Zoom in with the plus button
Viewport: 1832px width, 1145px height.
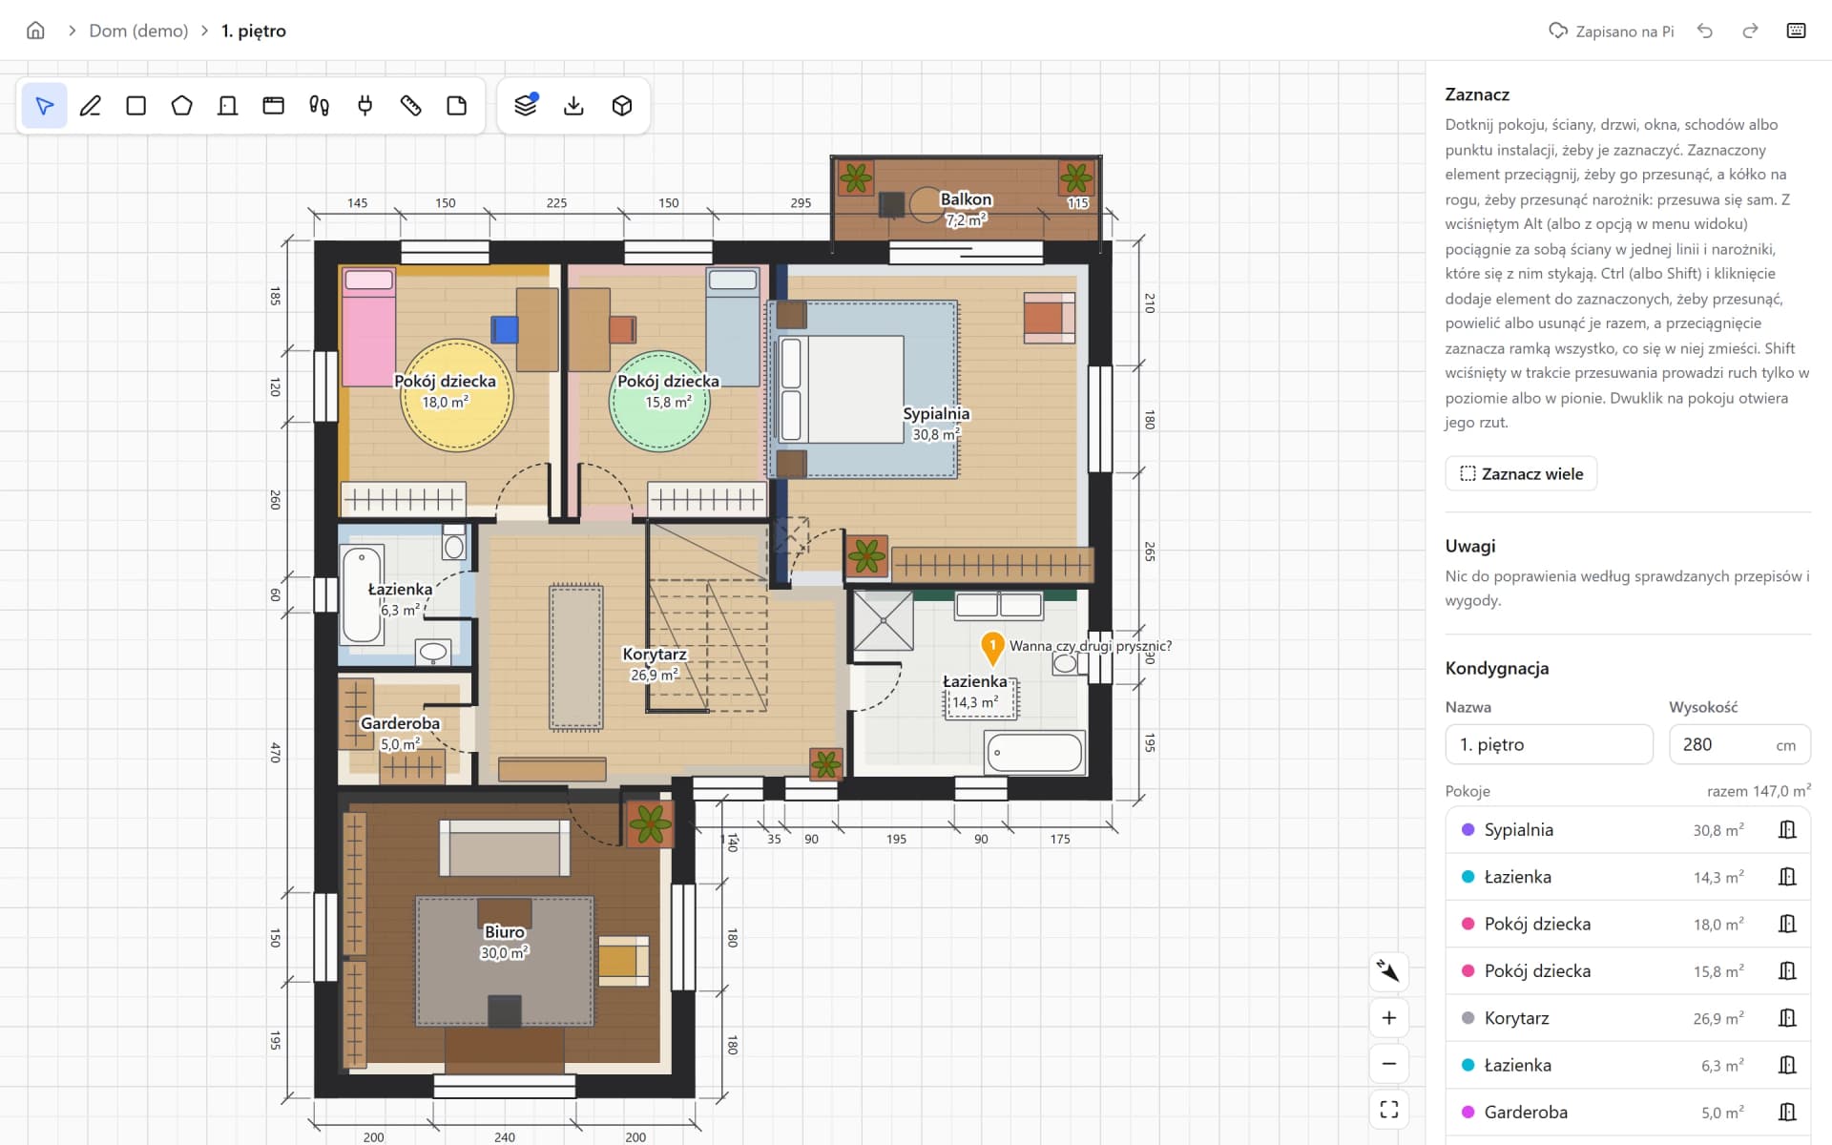coord(1388,1017)
